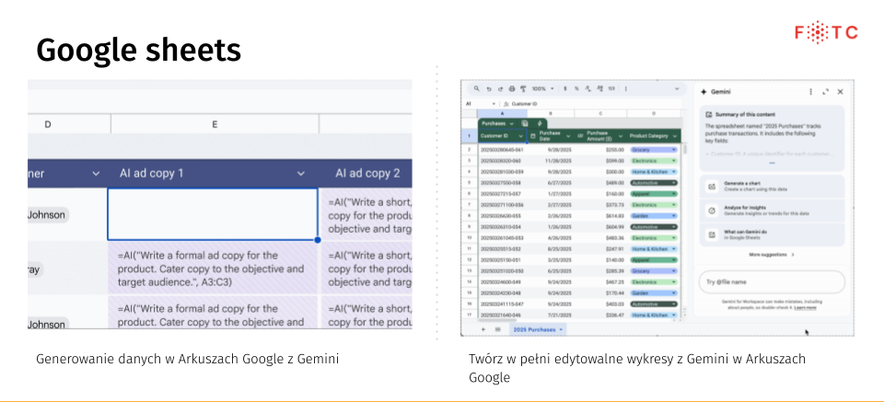Click the print icon
Viewport: 884px width, 402px height.
[x=512, y=89]
